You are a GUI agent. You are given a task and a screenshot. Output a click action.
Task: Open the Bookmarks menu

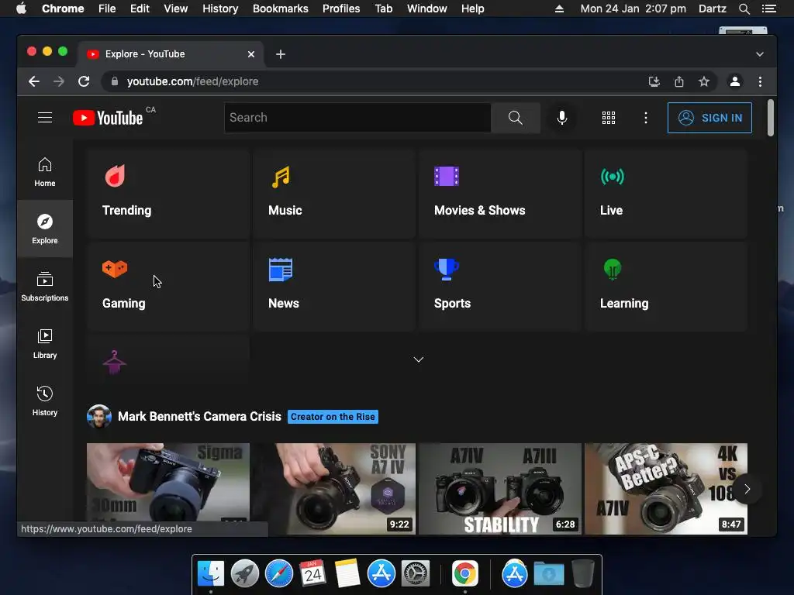click(x=281, y=9)
